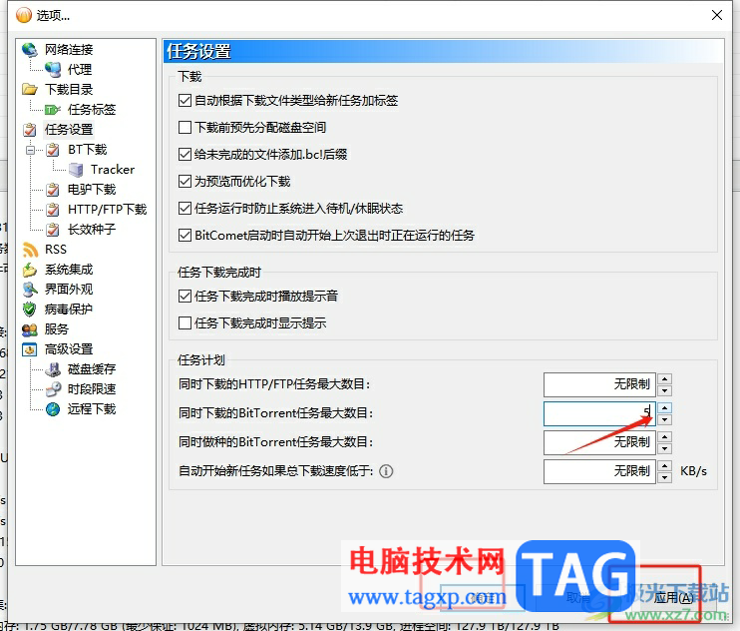
Task: Decrease HTTP/FTP任务最大数目 with down arrow
Action: pyautogui.click(x=664, y=390)
